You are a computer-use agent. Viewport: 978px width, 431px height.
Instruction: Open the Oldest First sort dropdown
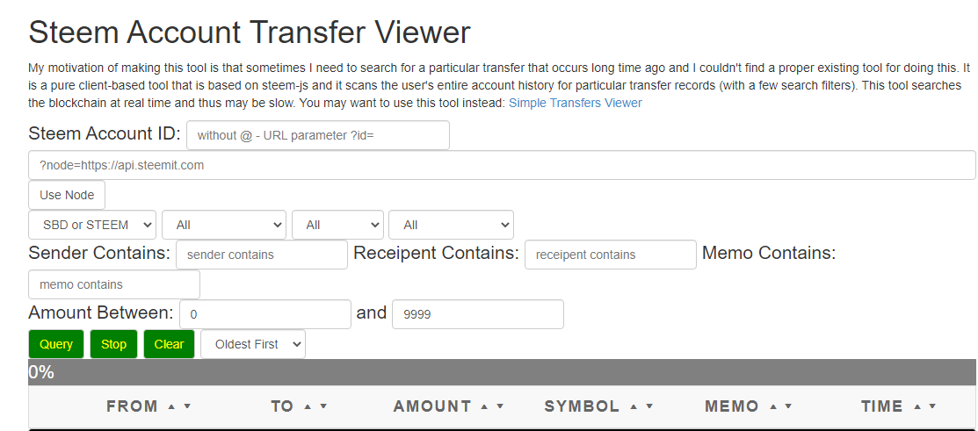click(253, 344)
